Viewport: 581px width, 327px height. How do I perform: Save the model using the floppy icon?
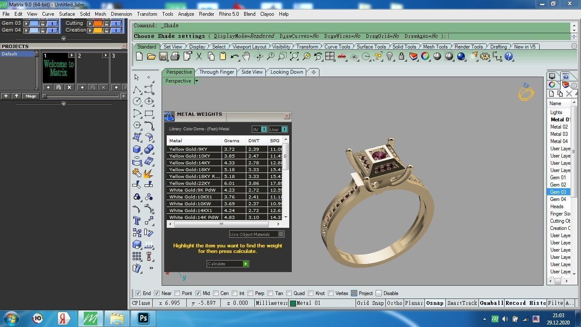pos(163,56)
